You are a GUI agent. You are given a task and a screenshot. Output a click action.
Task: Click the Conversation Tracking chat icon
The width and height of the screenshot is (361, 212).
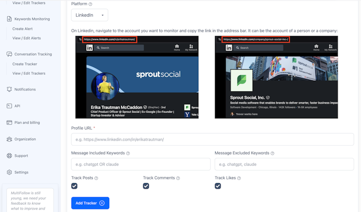pyautogui.click(x=9, y=54)
